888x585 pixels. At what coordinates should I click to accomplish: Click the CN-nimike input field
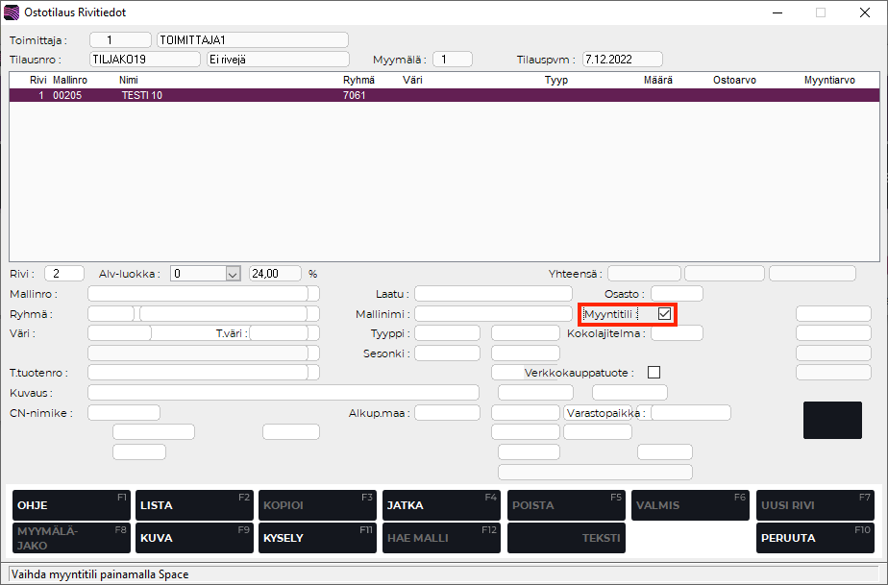[123, 413]
